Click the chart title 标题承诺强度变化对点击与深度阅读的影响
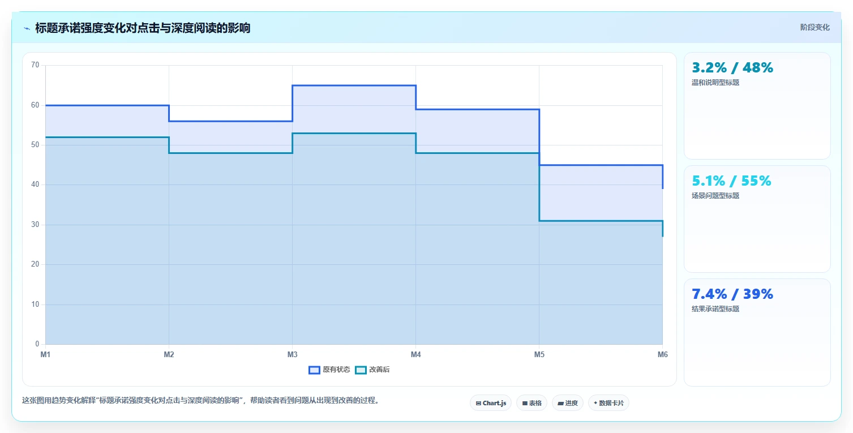This screenshot has height=433, width=853. click(x=143, y=28)
